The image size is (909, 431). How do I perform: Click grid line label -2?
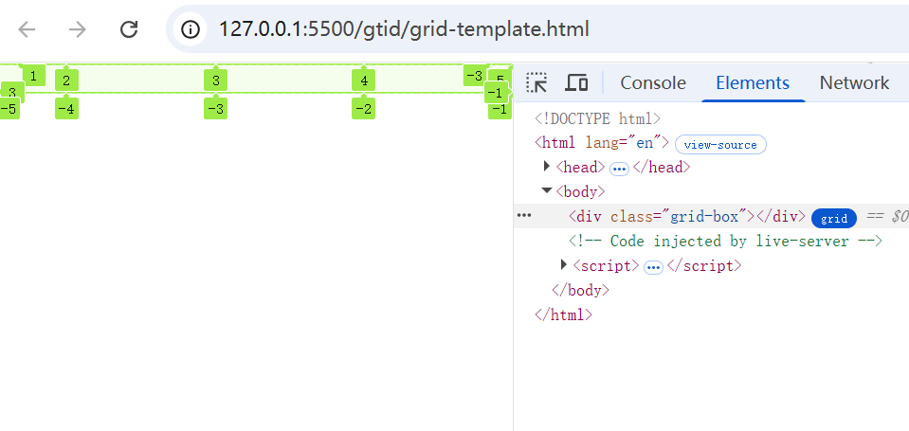click(363, 109)
